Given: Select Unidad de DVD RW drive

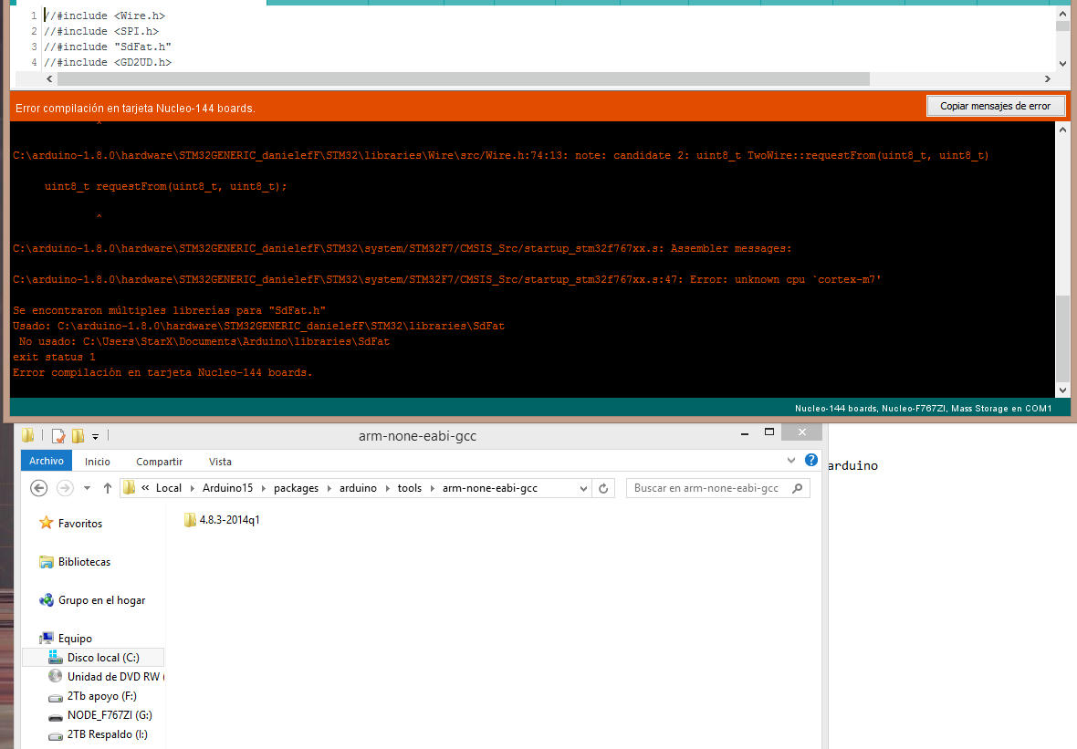Looking at the screenshot, I should [107, 677].
